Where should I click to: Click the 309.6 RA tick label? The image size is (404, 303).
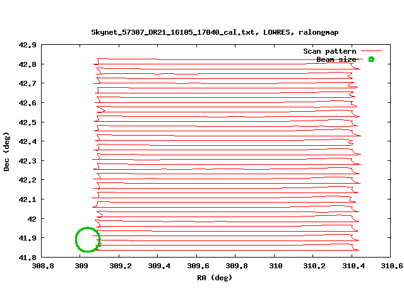pyautogui.click(x=198, y=266)
